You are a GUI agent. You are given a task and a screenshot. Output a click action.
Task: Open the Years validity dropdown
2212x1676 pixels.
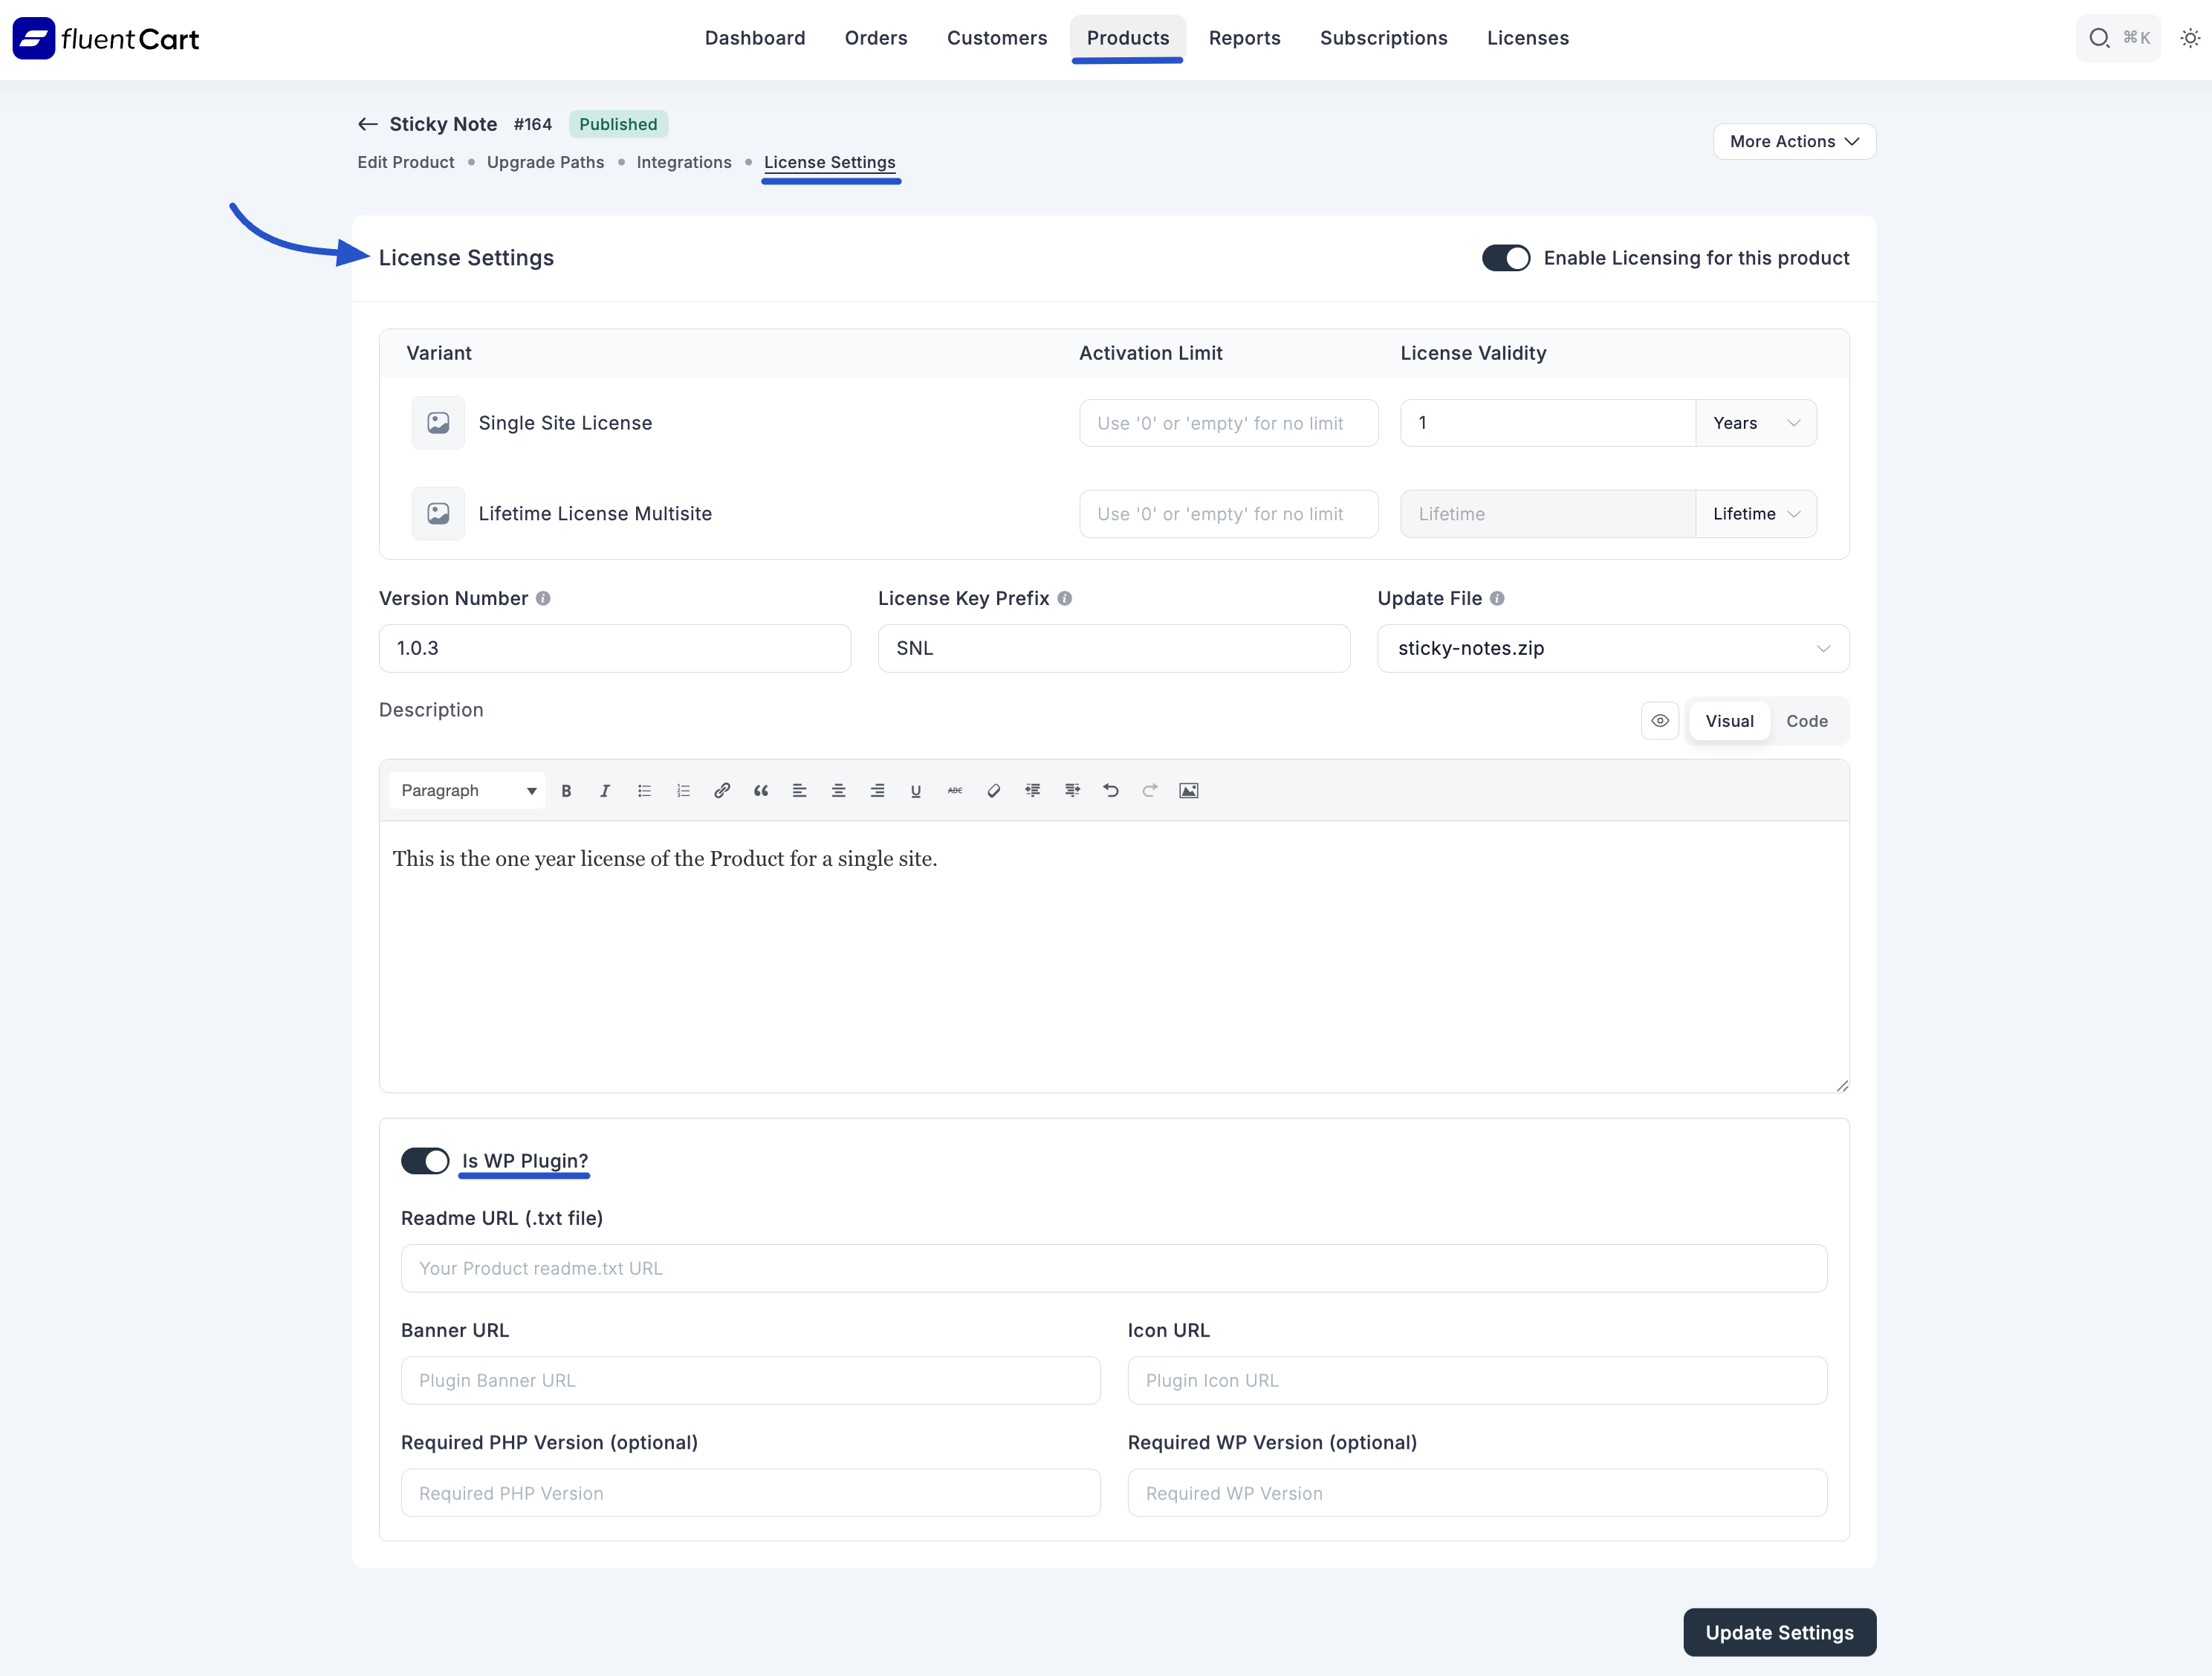click(1756, 422)
